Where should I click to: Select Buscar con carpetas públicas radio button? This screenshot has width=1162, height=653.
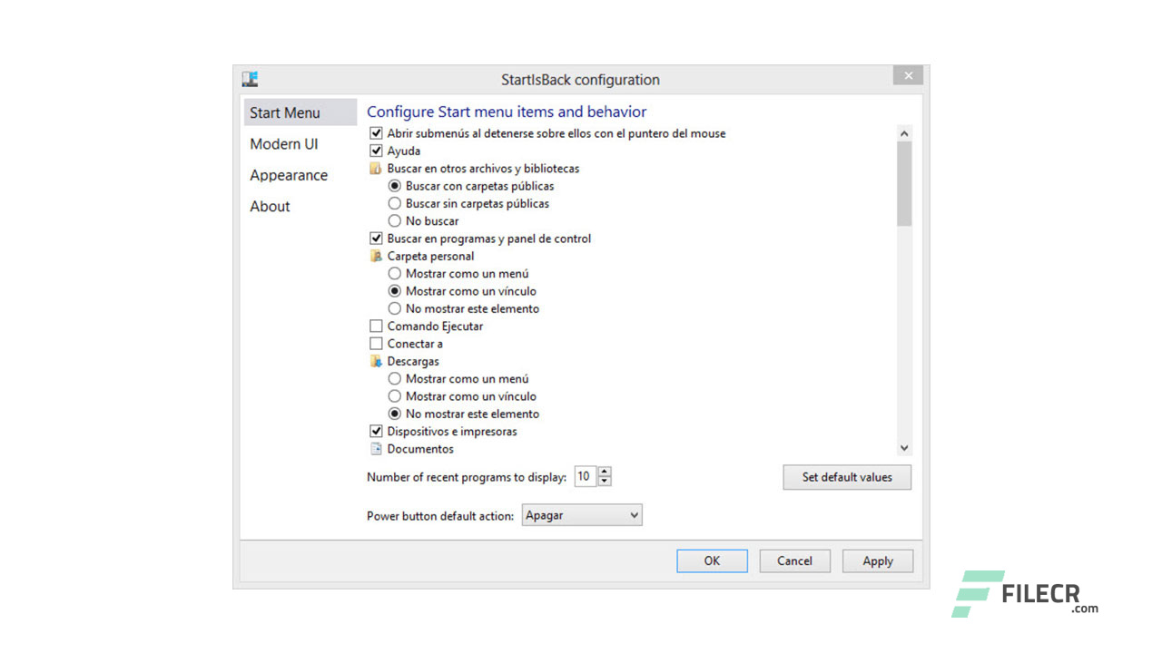click(394, 186)
